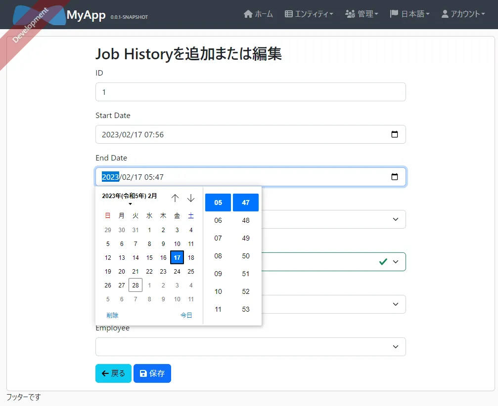
Task: Select hour 07 in time list
Action: pos(218,238)
